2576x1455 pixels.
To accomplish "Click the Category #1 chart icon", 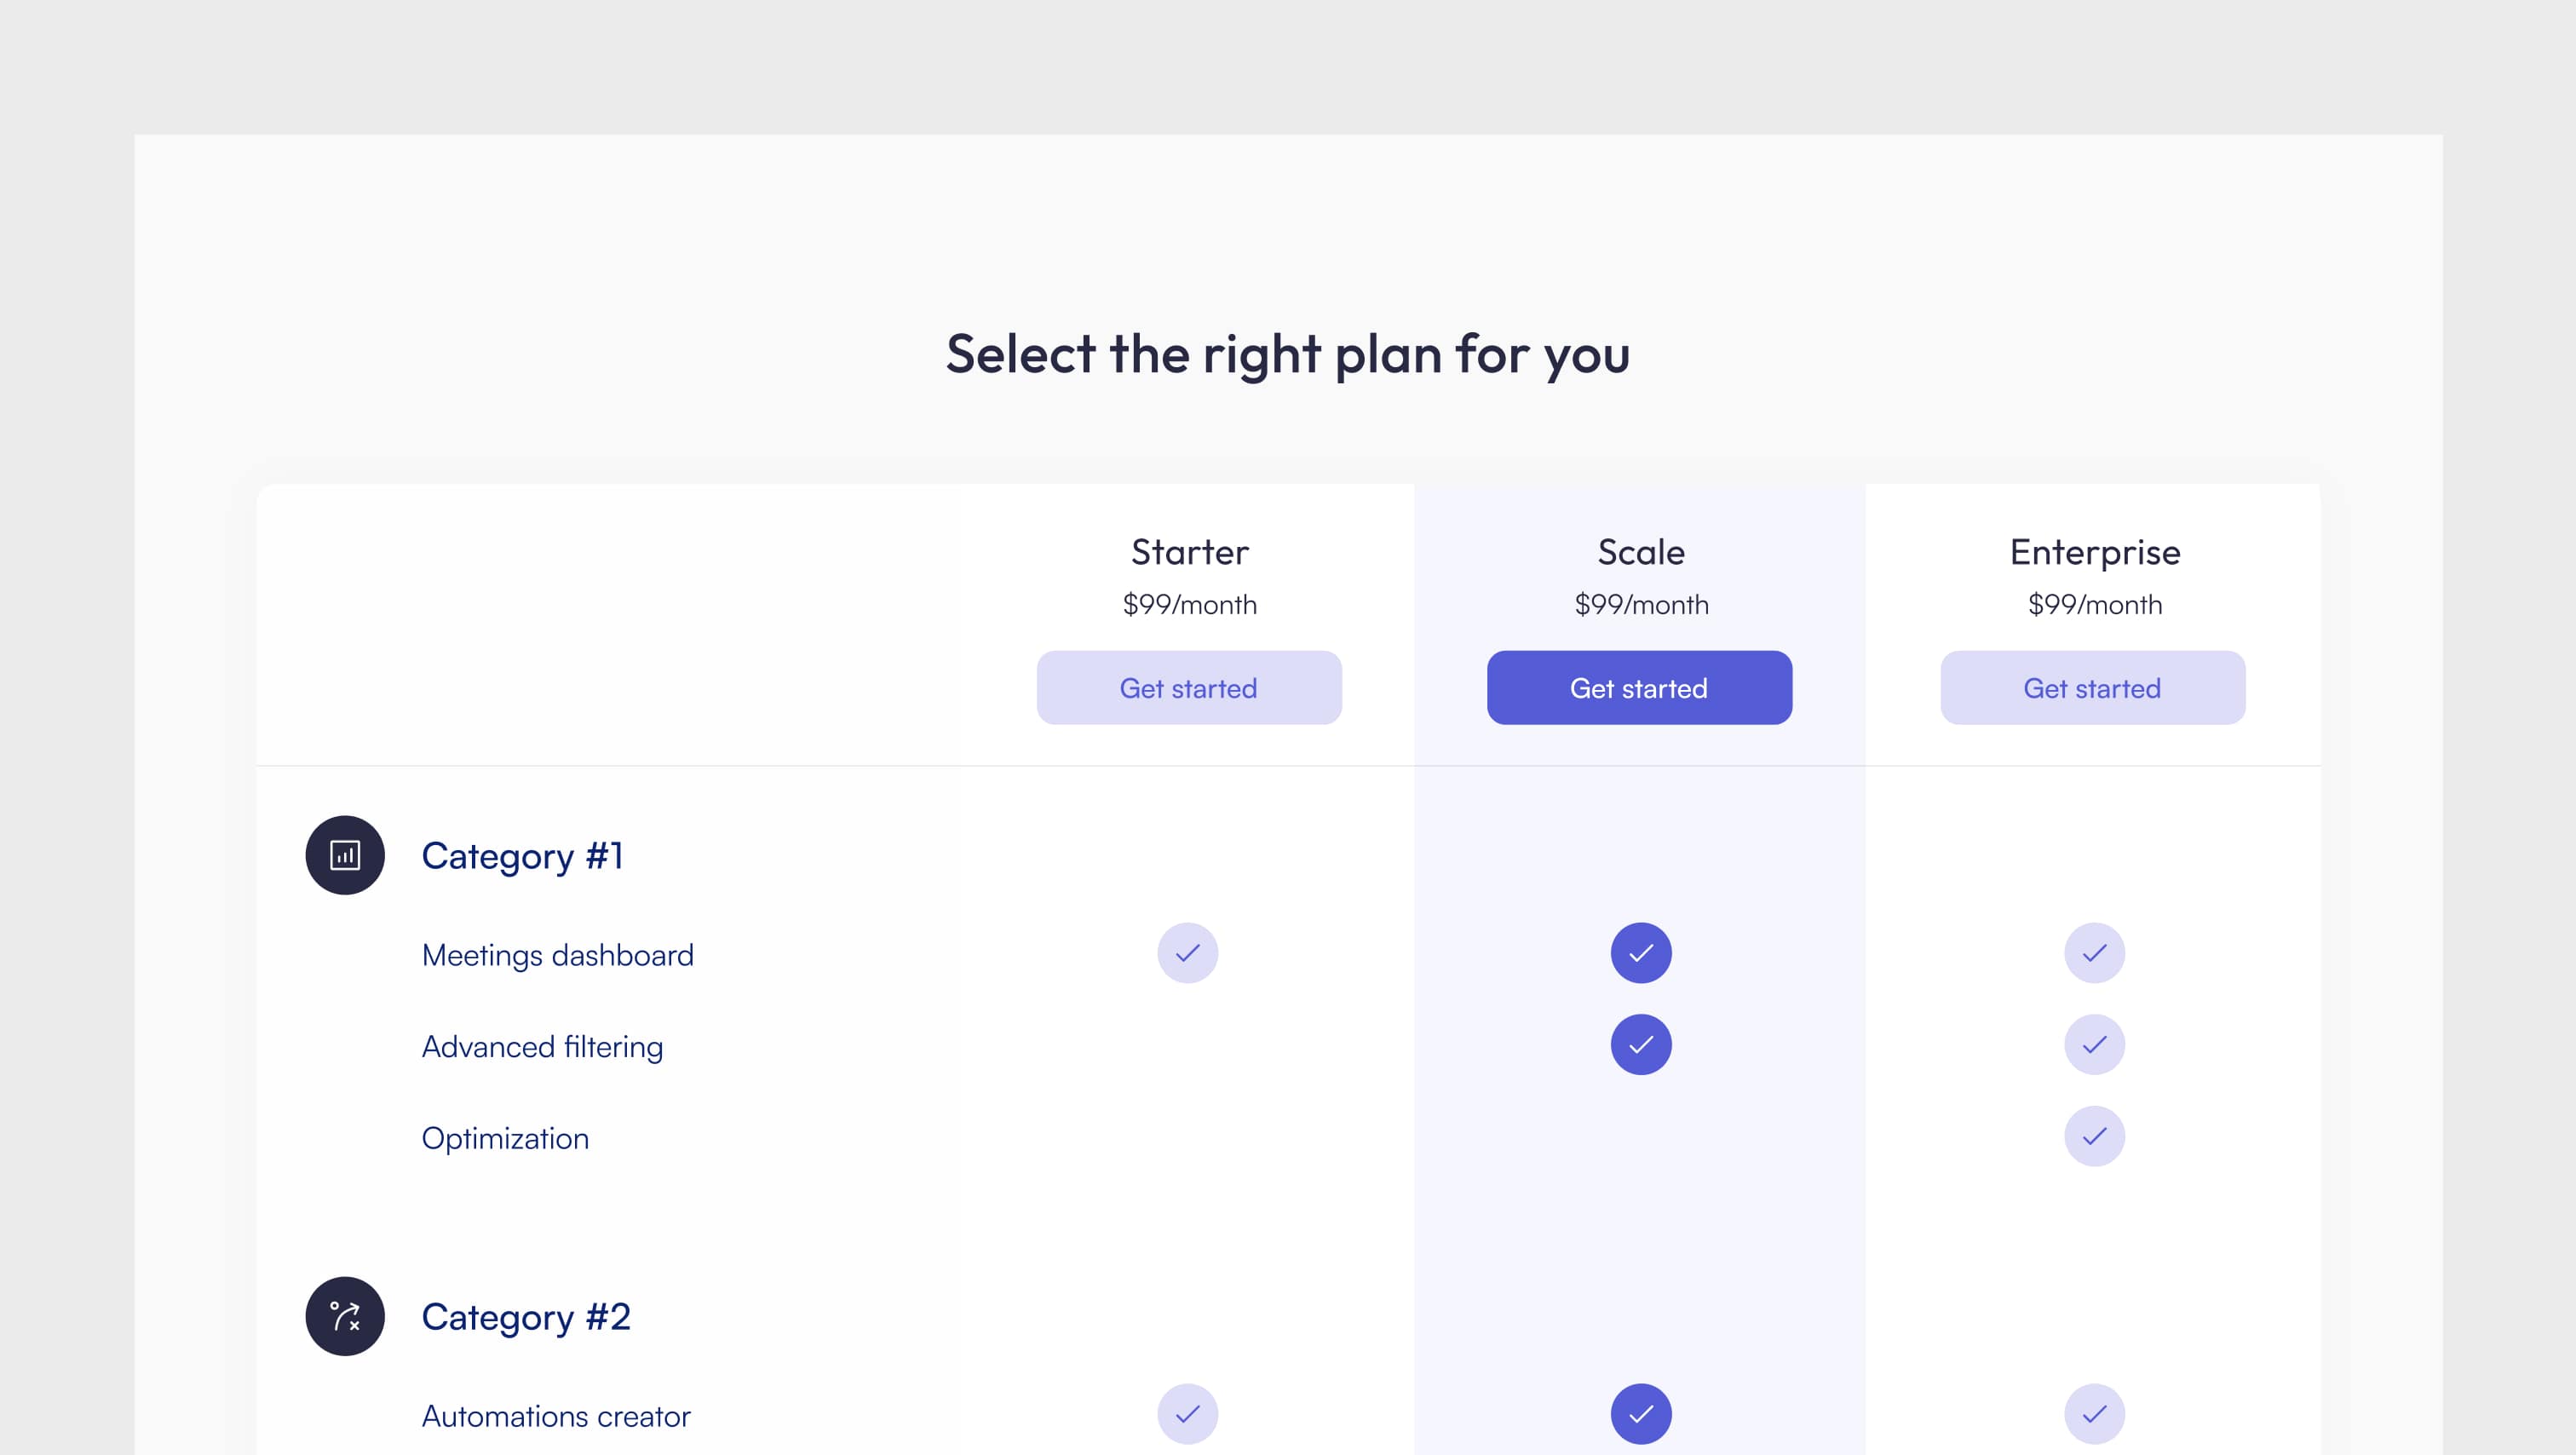I will (345, 855).
